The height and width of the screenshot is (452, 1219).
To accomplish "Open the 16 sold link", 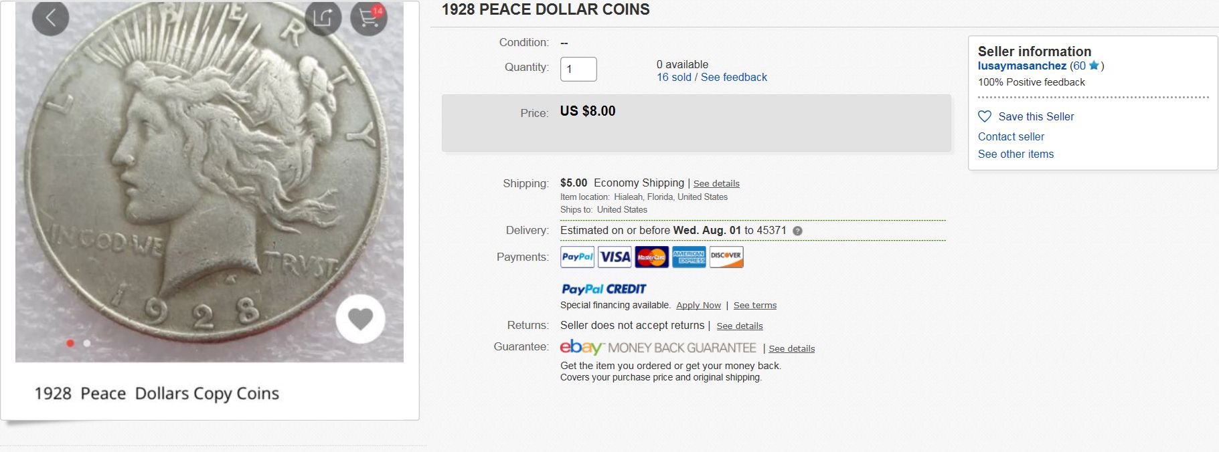I will (673, 78).
